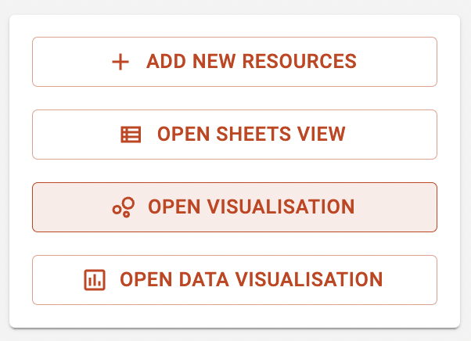Add new resources via the plus symbol
The height and width of the screenshot is (341, 471).
click(x=120, y=62)
